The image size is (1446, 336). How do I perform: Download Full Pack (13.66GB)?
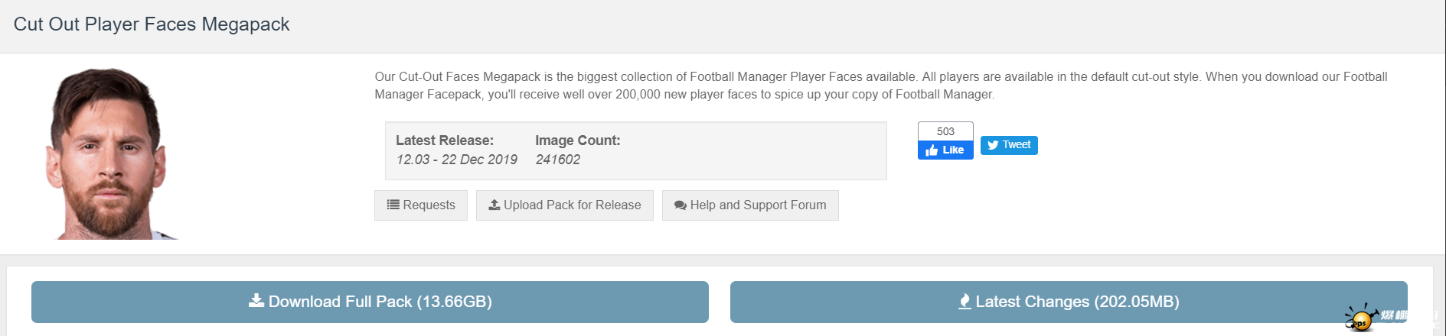[370, 302]
